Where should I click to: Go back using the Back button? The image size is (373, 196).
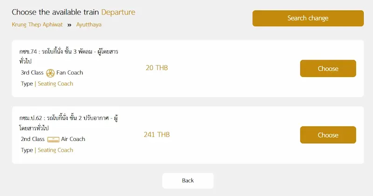187,181
